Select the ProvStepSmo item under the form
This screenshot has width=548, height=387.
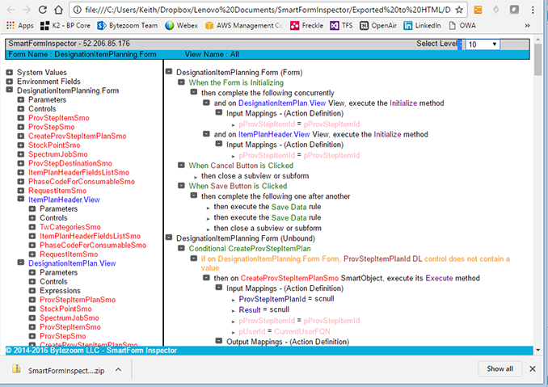coord(52,127)
